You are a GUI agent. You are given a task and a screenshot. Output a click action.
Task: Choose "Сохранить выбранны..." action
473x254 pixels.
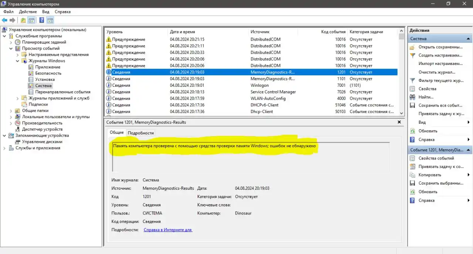(x=441, y=183)
